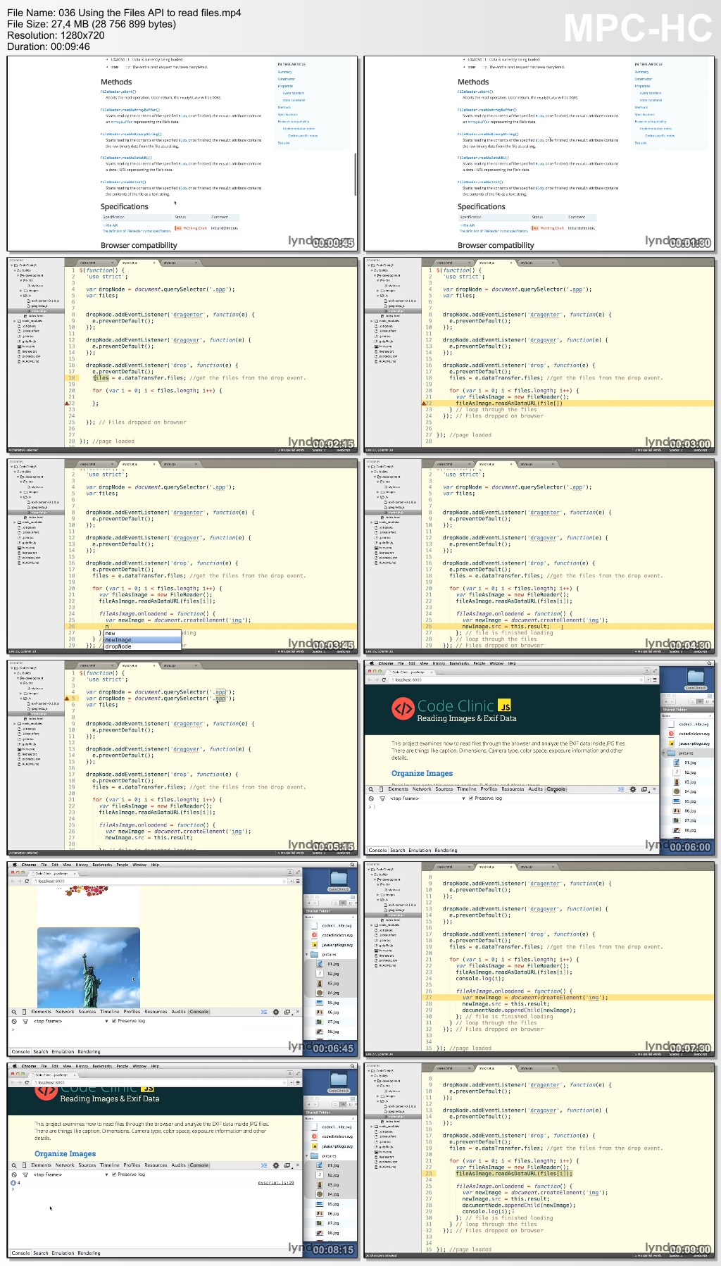Select 08.jpg row in the 00:08:15 Finder
The height and width of the screenshot is (1266, 721).
331,1233
